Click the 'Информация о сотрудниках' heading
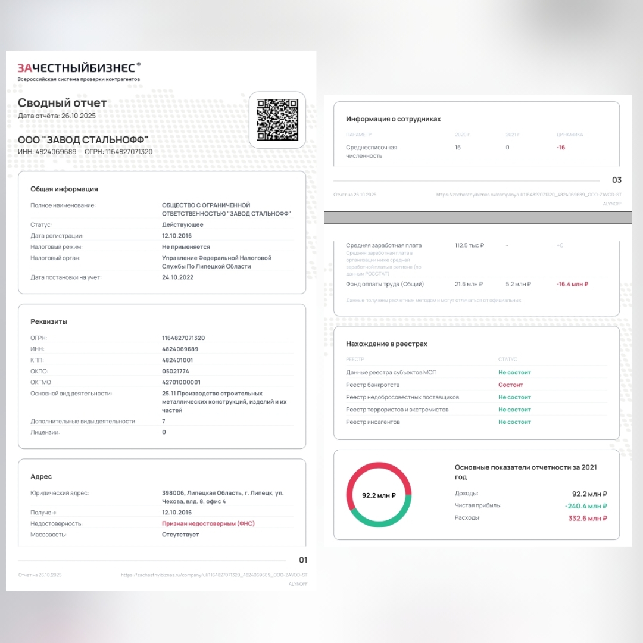Screen dimensions: 643x643 pyautogui.click(x=393, y=119)
